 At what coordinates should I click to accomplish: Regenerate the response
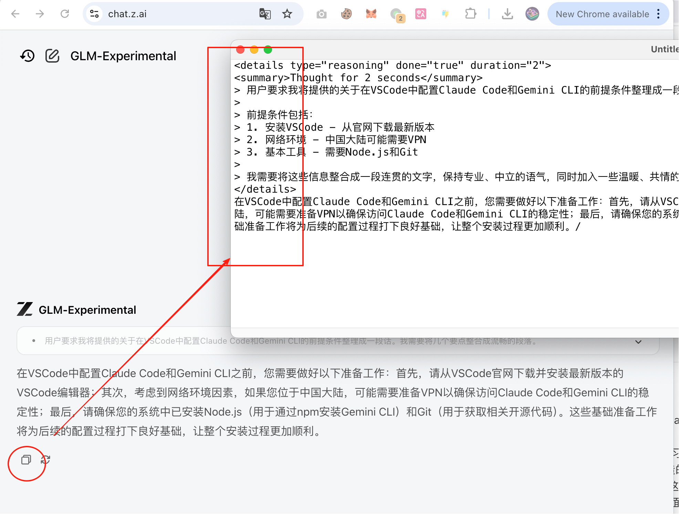[x=45, y=460]
